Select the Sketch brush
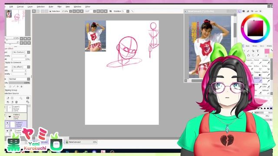Image resolution: width=278 pixels, height=156 pixels. (258, 79)
